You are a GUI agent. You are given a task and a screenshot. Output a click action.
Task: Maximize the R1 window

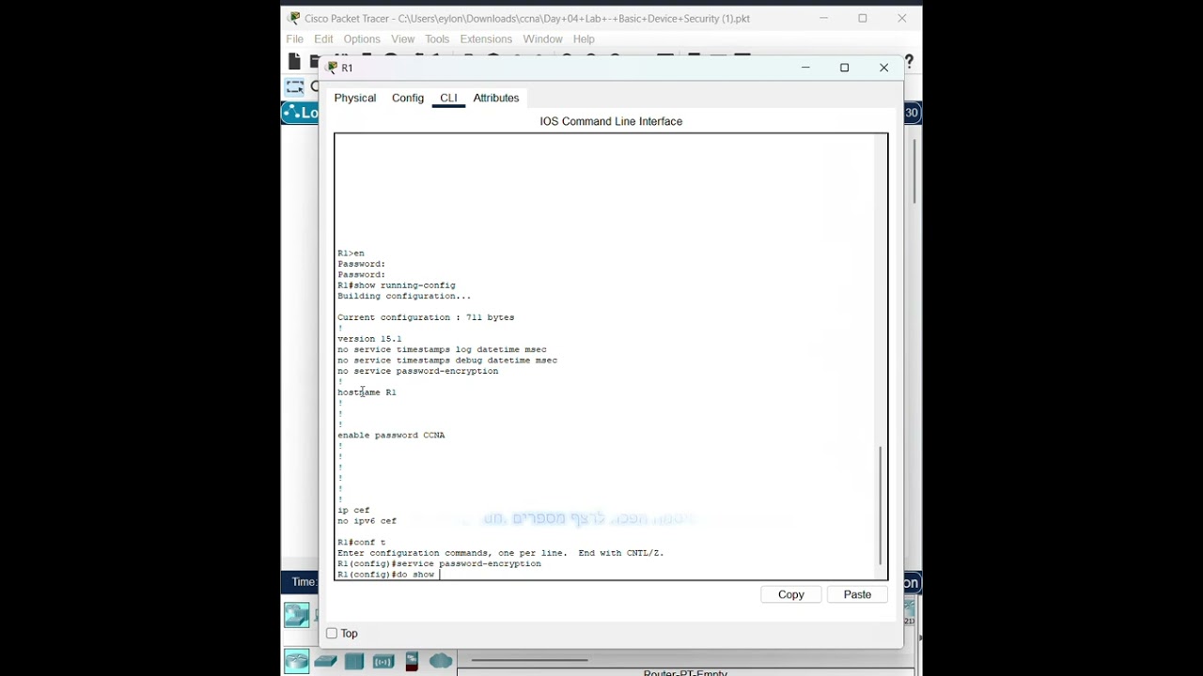[844, 68]
